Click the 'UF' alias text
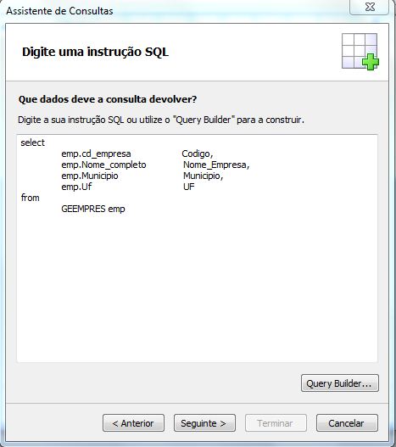The image size is (396, 447). coord(189,187)
